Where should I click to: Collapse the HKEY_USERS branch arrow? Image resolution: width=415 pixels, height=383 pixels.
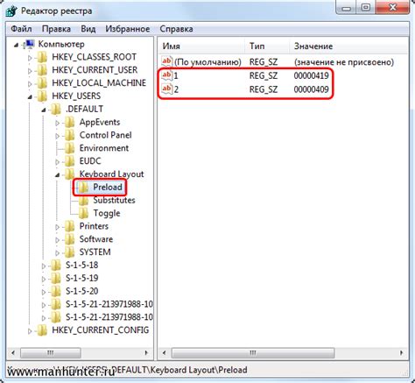[x=30, y=96]
